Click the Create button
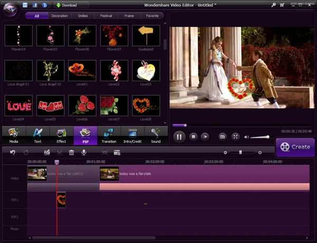Image resolution: width=317 pixels, height=243 pixels. click(x=295, y=147)
